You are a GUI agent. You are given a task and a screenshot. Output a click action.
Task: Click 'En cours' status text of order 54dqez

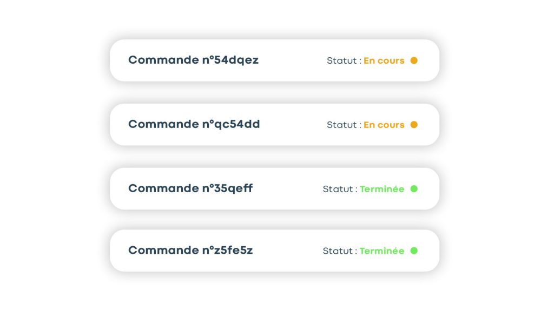pos(384,61)
